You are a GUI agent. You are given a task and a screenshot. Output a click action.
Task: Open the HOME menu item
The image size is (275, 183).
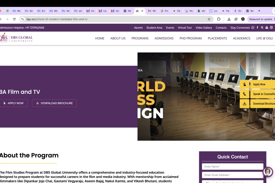click(x=100, y=38)
